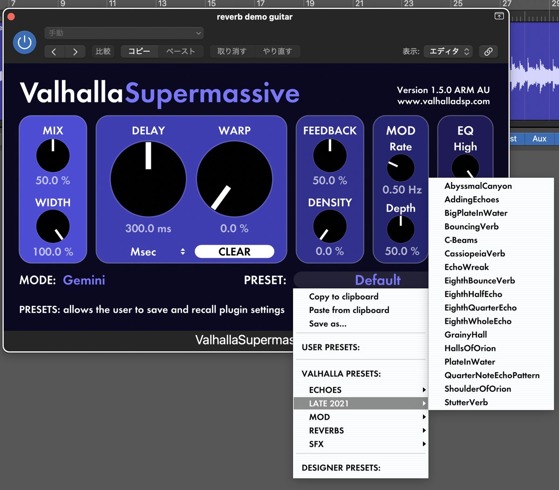Click the FEEDBACK knob

pos(330,156)
